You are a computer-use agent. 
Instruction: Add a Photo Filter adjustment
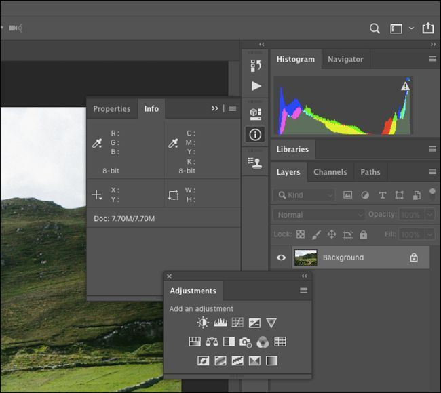(x=246, y=342)
